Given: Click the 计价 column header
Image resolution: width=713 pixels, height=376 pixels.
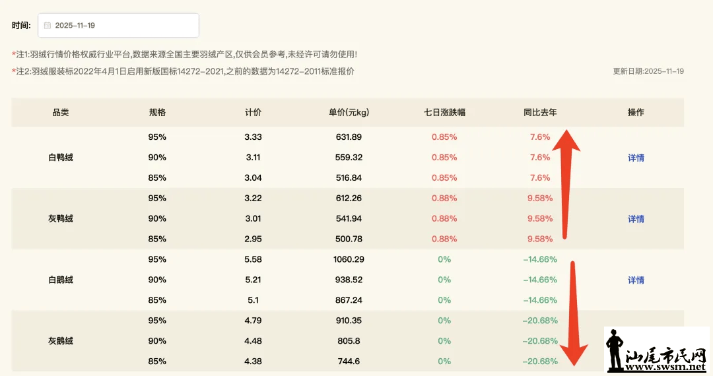Looking at the screenshot, I should click(253, 113).
